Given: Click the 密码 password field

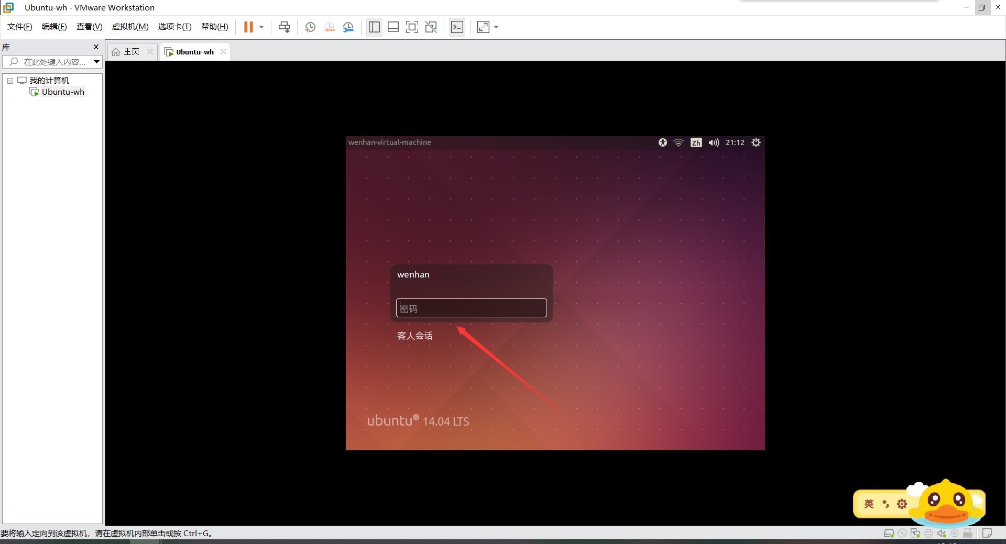Looking at the screenshot, I should [472, 308].
